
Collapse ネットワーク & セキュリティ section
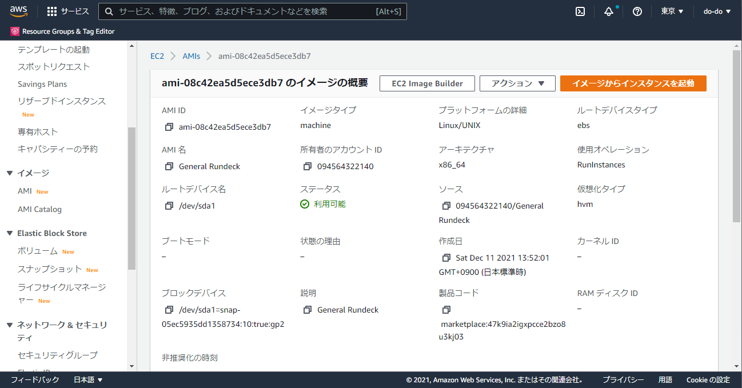point(10,325)
